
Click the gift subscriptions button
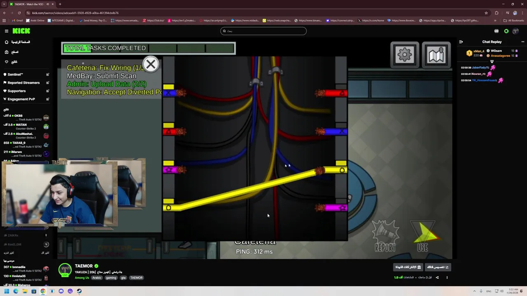pos(408,267)
